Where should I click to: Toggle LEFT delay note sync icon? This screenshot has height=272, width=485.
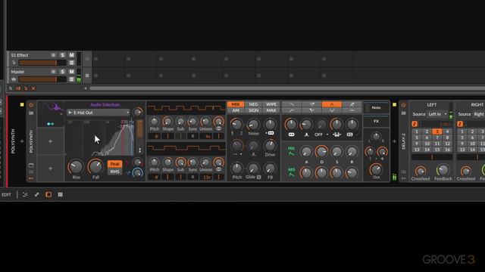(x=415, y=124)
